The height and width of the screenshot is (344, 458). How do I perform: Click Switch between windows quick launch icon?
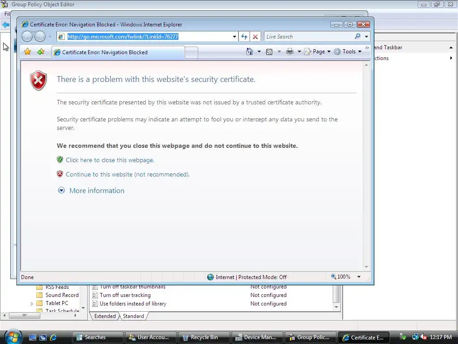pos(43,337)
